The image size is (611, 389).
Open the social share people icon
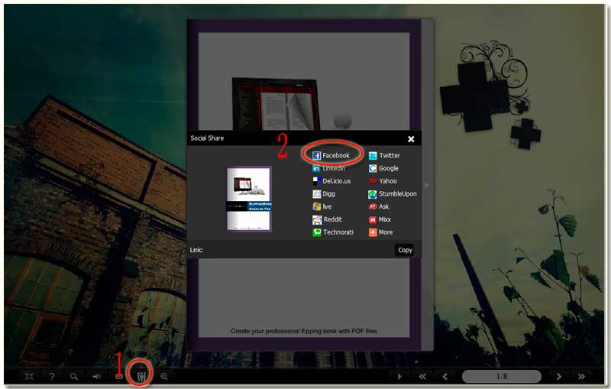click(141, 376)
